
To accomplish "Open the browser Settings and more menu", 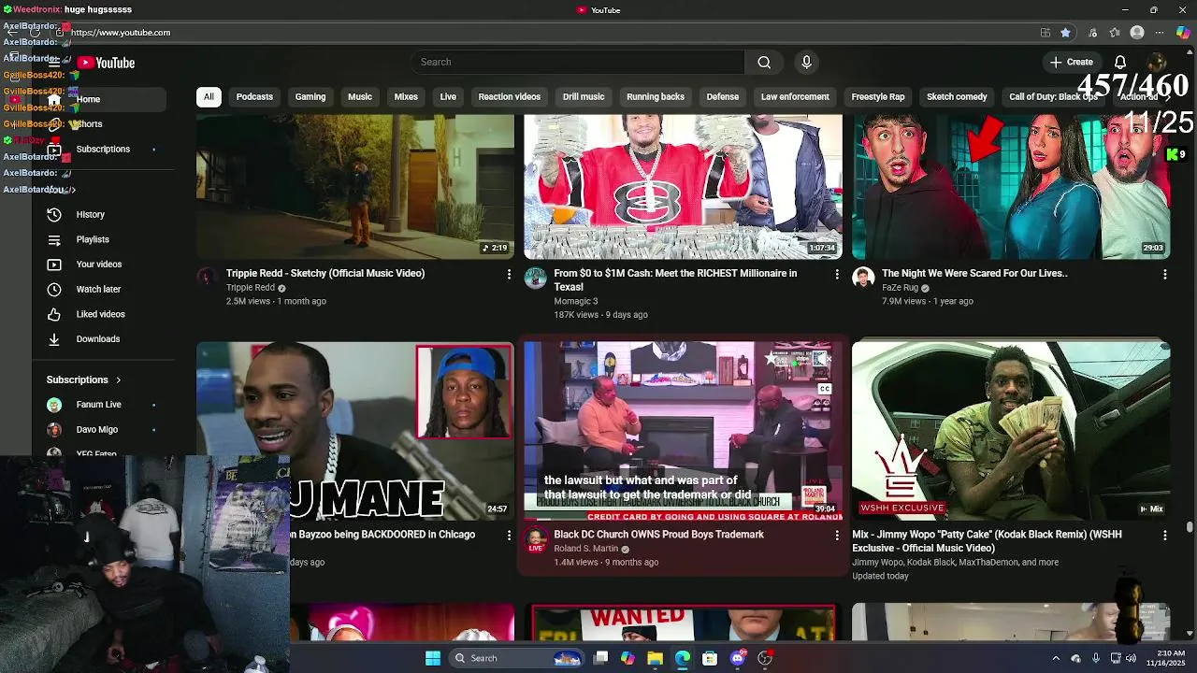I will point(1160,32).
